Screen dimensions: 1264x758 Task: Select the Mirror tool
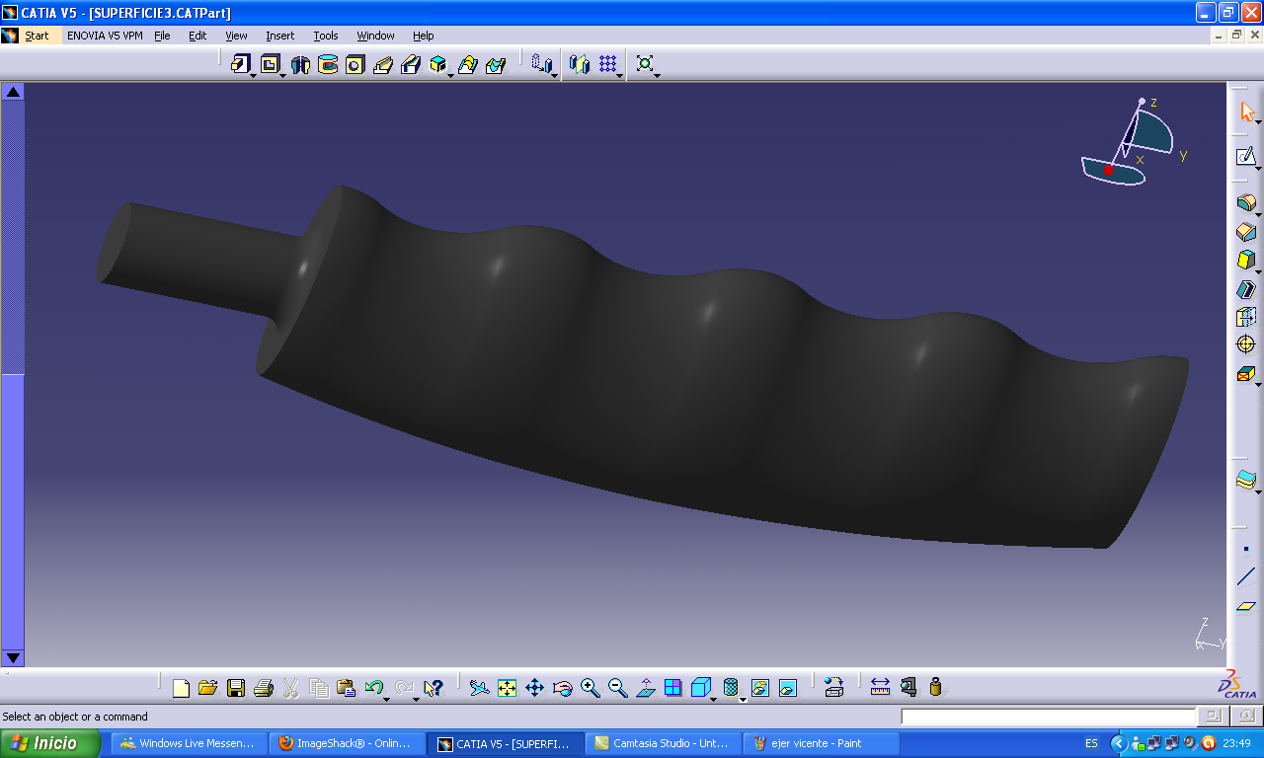click(x=580, y=64)
